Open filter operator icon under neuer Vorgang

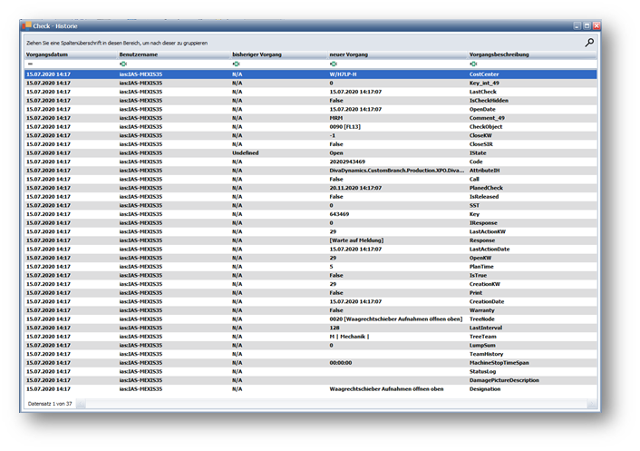[334, 64]
